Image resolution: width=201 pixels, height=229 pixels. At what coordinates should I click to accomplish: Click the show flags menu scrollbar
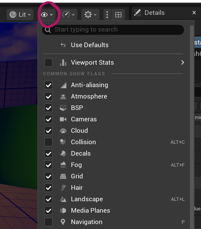tap(192, 127)
